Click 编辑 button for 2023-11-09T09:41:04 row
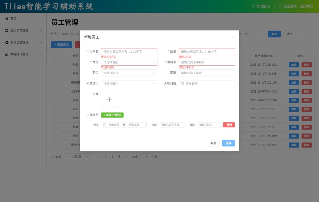 coord(294,92)
